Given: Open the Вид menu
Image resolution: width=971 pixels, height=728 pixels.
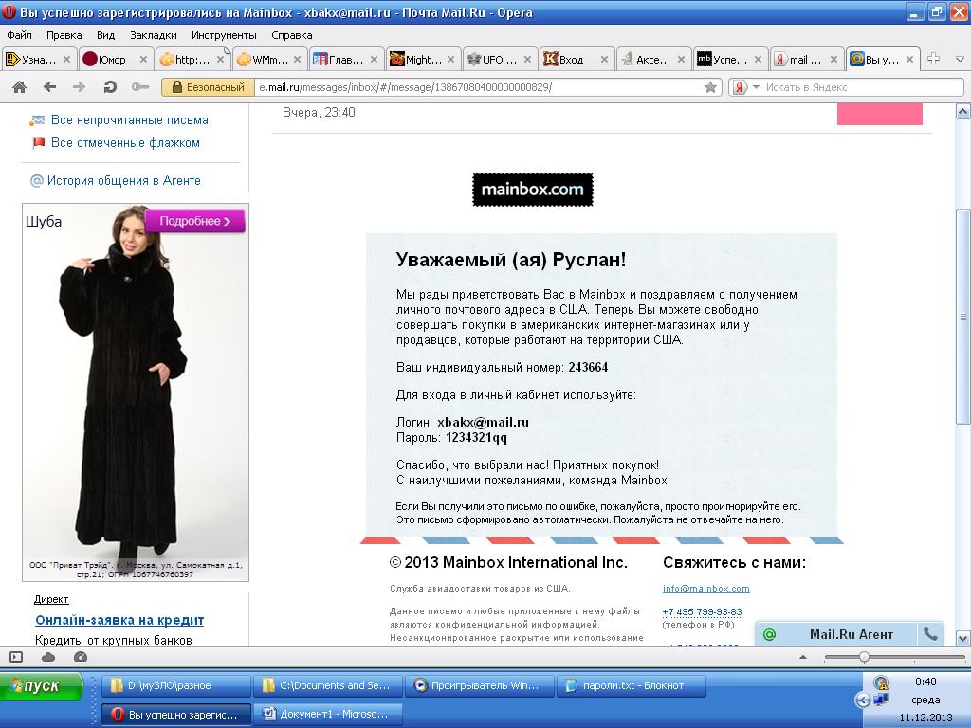Looking at the screenshot, I should coord(106,35).
